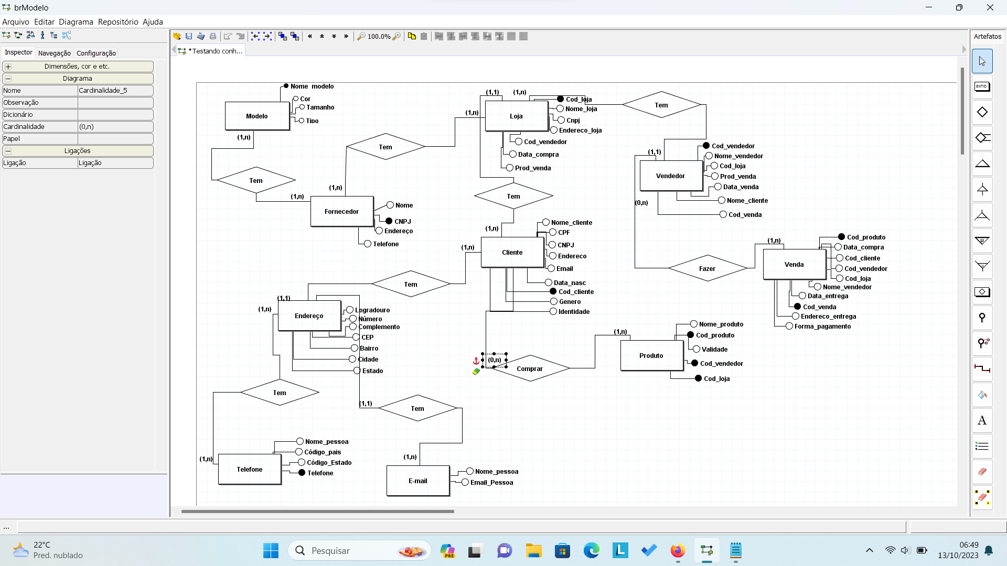Open the Arquivo menu
1007x566 pixels.
click(x=16, y=22)
